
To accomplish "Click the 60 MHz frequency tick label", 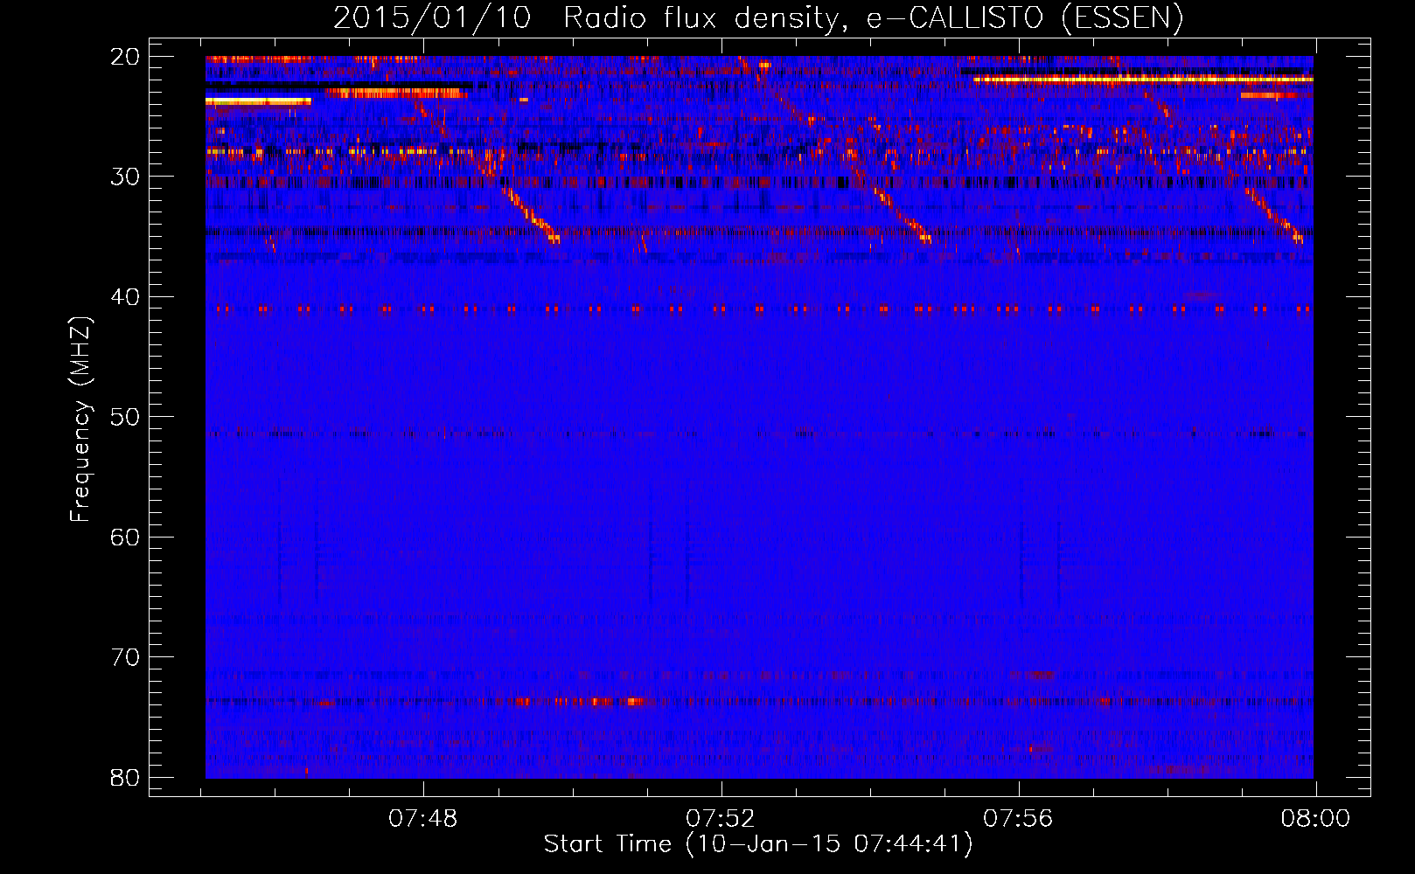I will [x=125, y=537].
